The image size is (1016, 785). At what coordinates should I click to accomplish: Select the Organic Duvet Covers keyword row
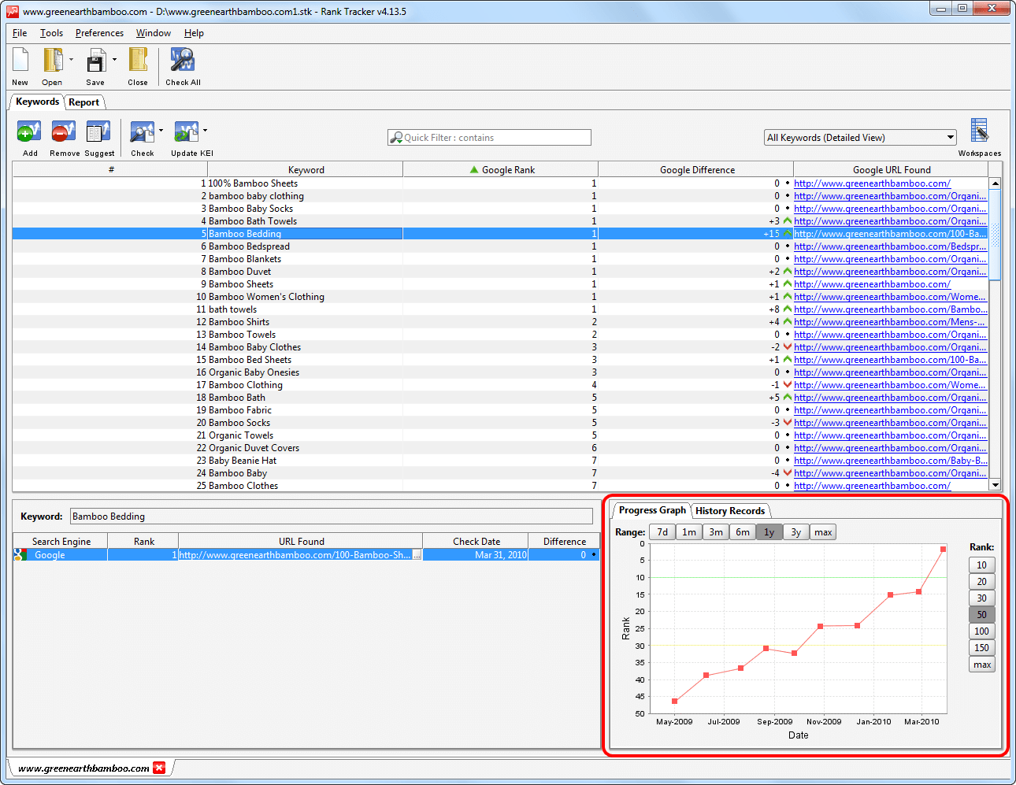click(x=500, y=448)
